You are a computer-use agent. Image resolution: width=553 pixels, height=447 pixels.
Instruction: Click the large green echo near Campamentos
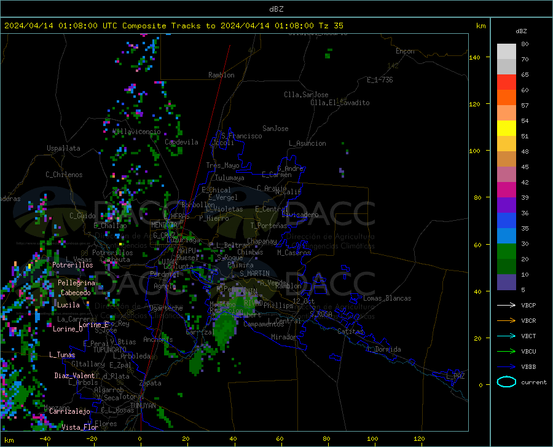pyautogui.click(x=224, y=329)
